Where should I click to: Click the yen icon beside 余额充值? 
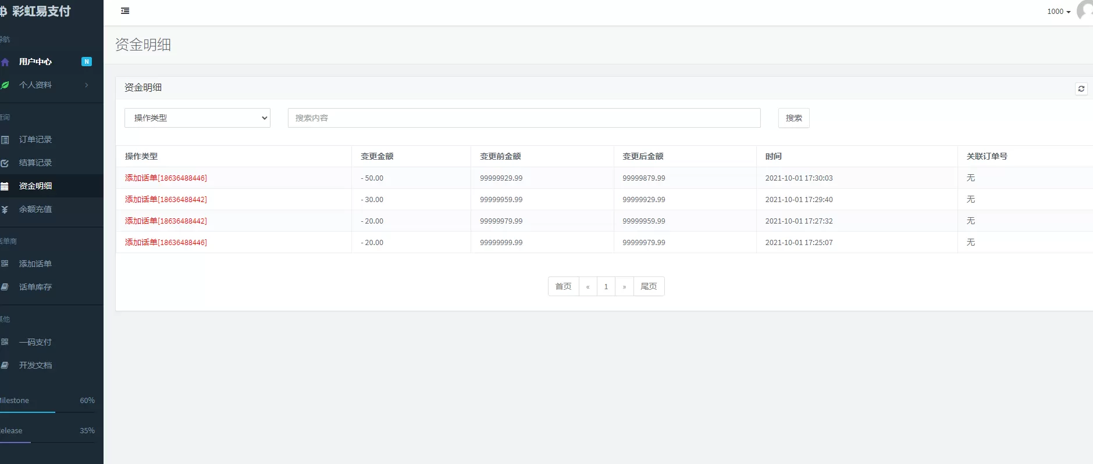coord(5,210)
